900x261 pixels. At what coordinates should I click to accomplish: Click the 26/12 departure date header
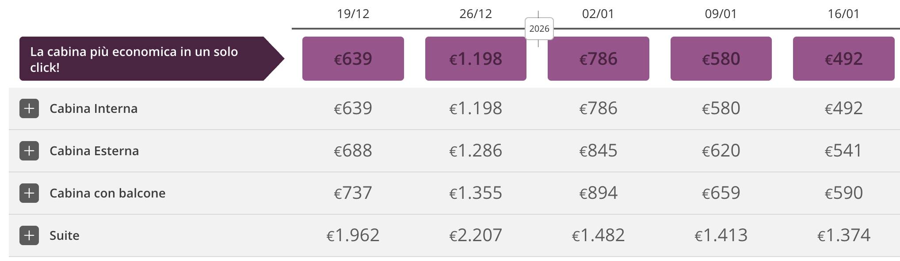(476, 14)
